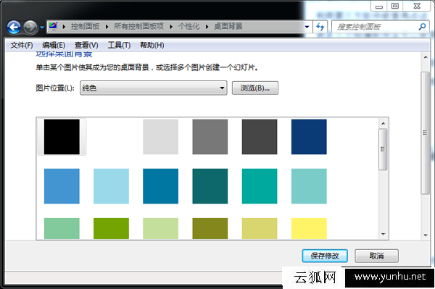Pick the olive color swatch
The height and width of the screenshot is (289, 435).
tap(210, 229)
